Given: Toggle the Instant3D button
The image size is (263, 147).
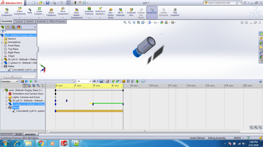Looking at the screenshot, I should (152, 12).
